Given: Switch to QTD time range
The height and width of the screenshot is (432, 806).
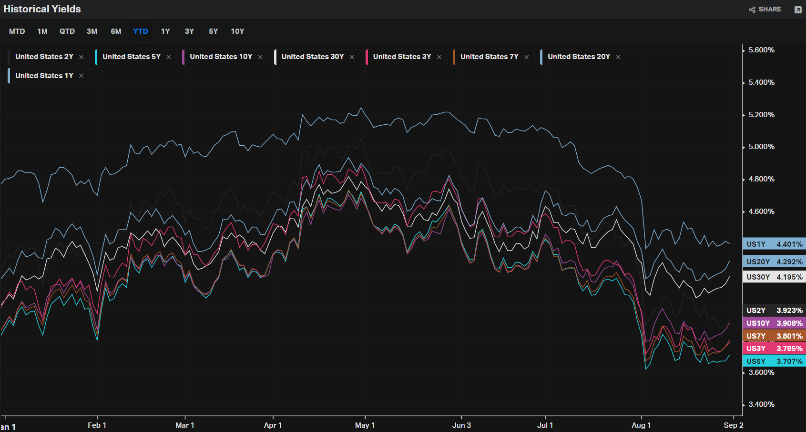Looking at the screenshot, I should point(67,31).
